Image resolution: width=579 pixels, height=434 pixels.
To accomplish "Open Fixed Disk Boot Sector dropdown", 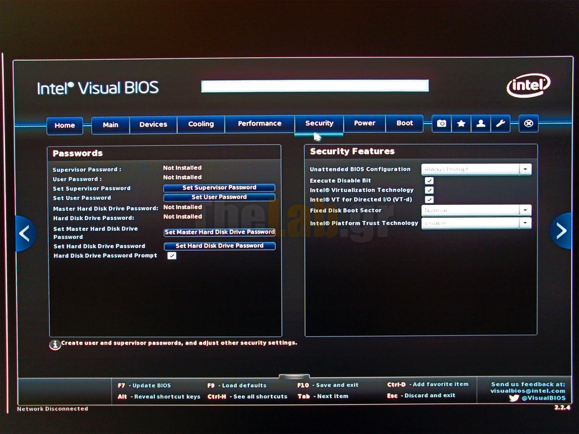I will click(x=525, y=210).
